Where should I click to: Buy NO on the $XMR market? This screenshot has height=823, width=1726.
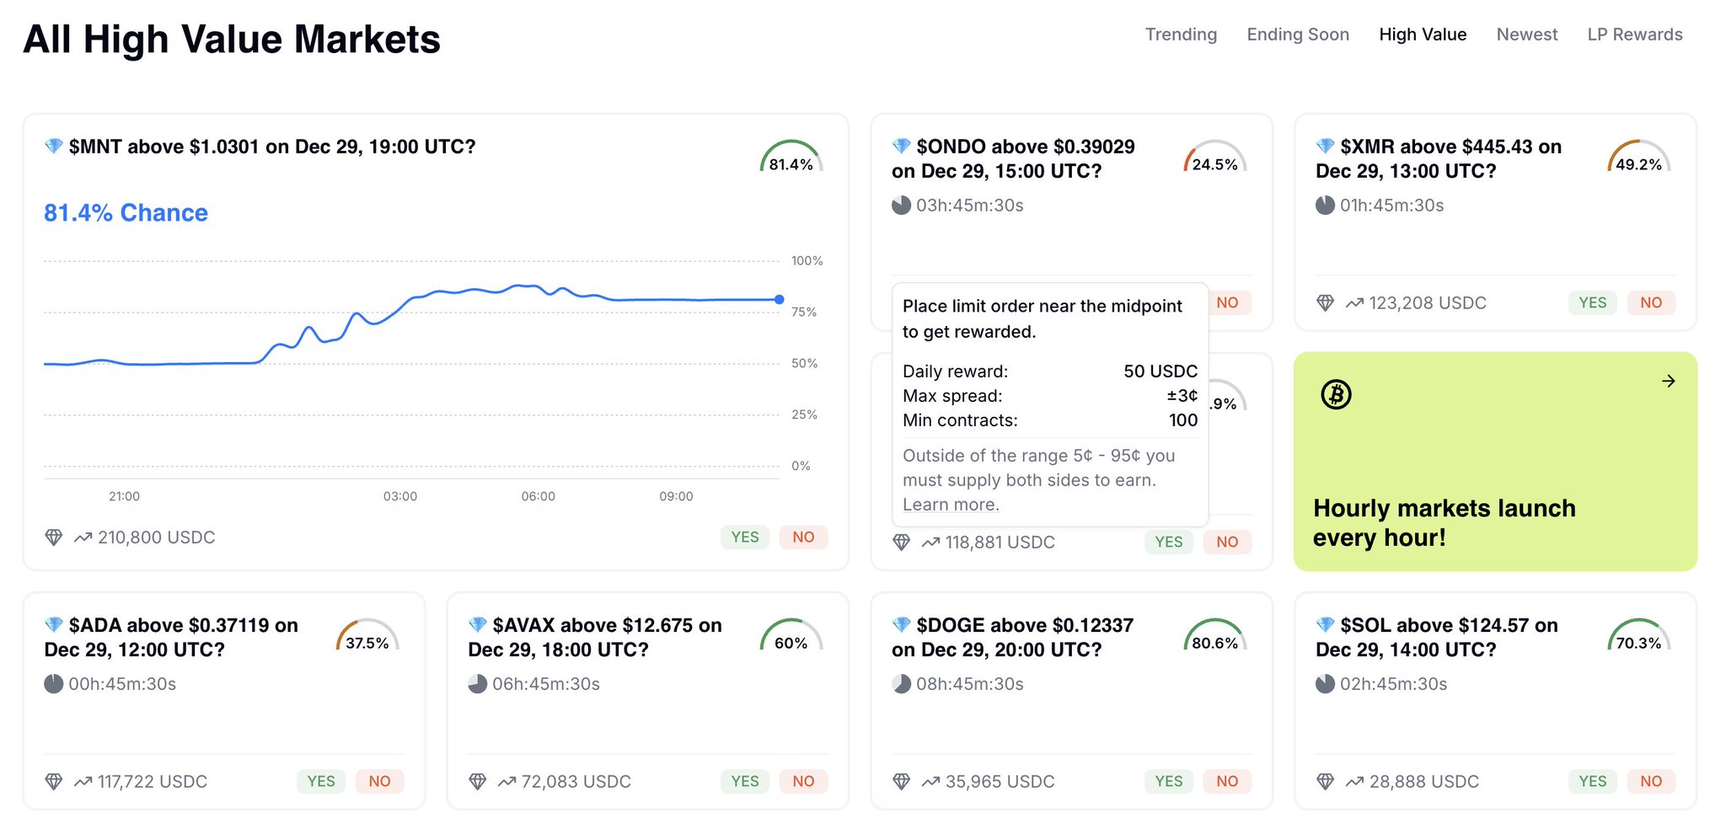click(x=1650, y=303)
